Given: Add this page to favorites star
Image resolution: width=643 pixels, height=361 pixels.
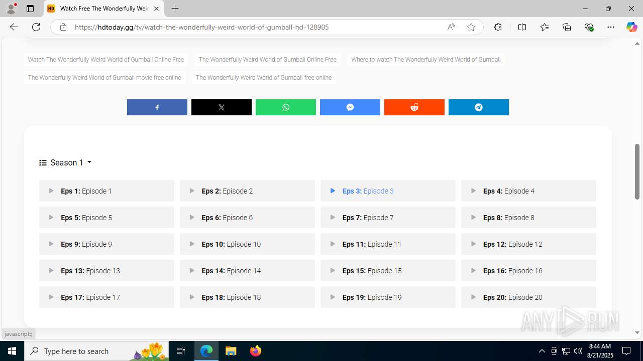Looking at the screenshot, I should (471, 27).
